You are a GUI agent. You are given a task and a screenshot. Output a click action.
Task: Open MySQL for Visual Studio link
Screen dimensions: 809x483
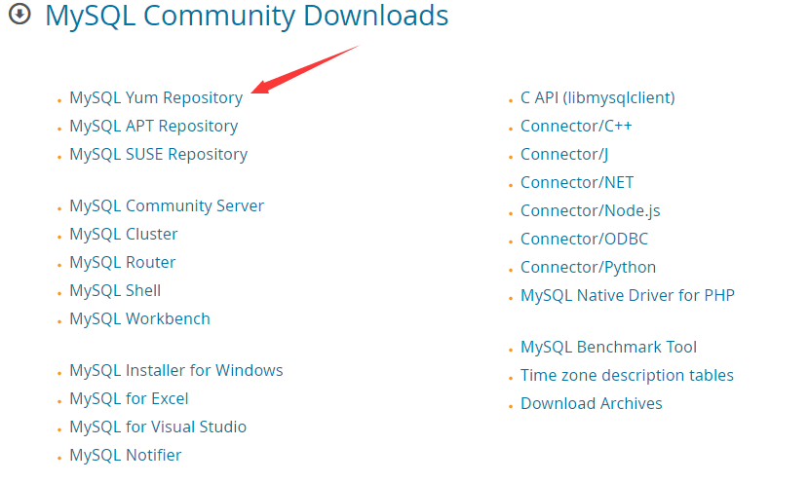[158, 427]
